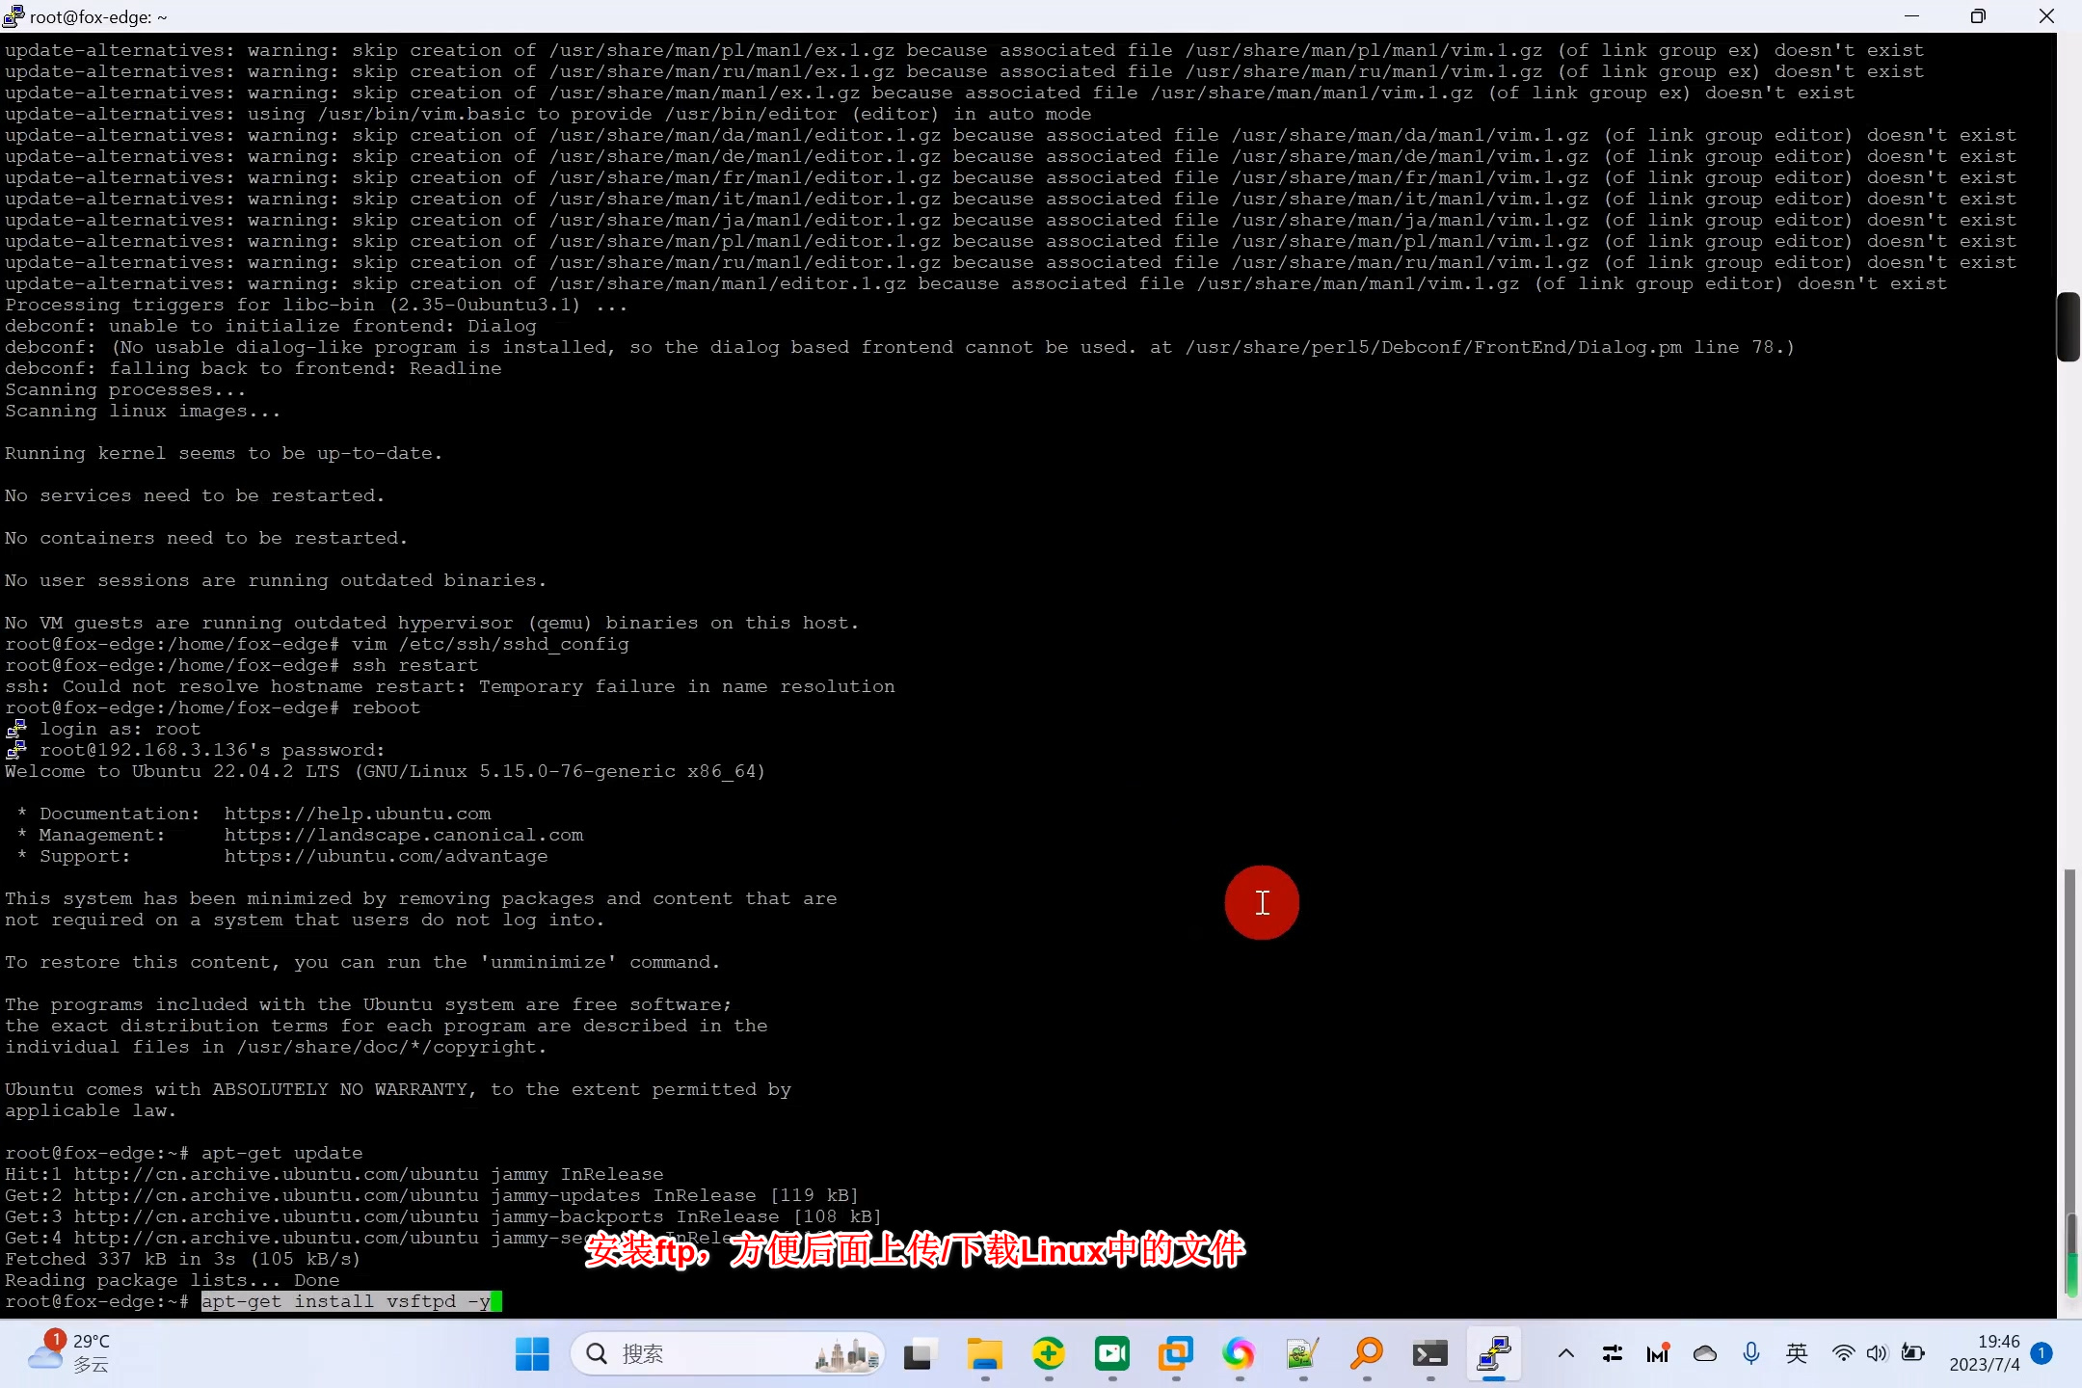Open Wi-Fi network settings icon
2082x1388 pixels.
pyautogui.click(x=1843, y=1354)
